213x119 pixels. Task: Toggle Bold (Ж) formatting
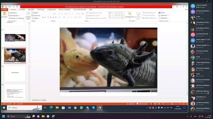(x=43, y=18)
